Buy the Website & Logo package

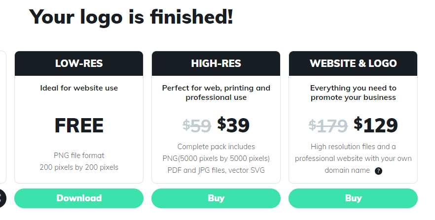(353, 198)
